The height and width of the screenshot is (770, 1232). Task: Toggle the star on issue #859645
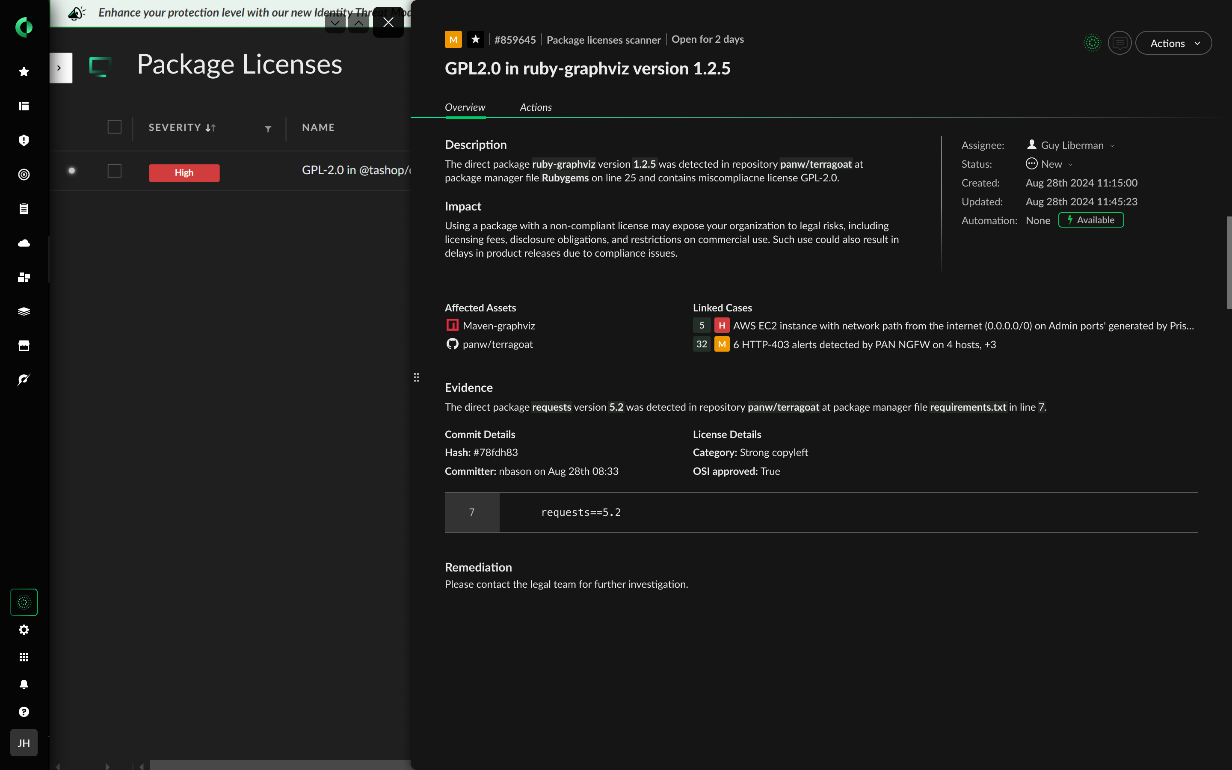pyautogui.click(x=476, y=39)
